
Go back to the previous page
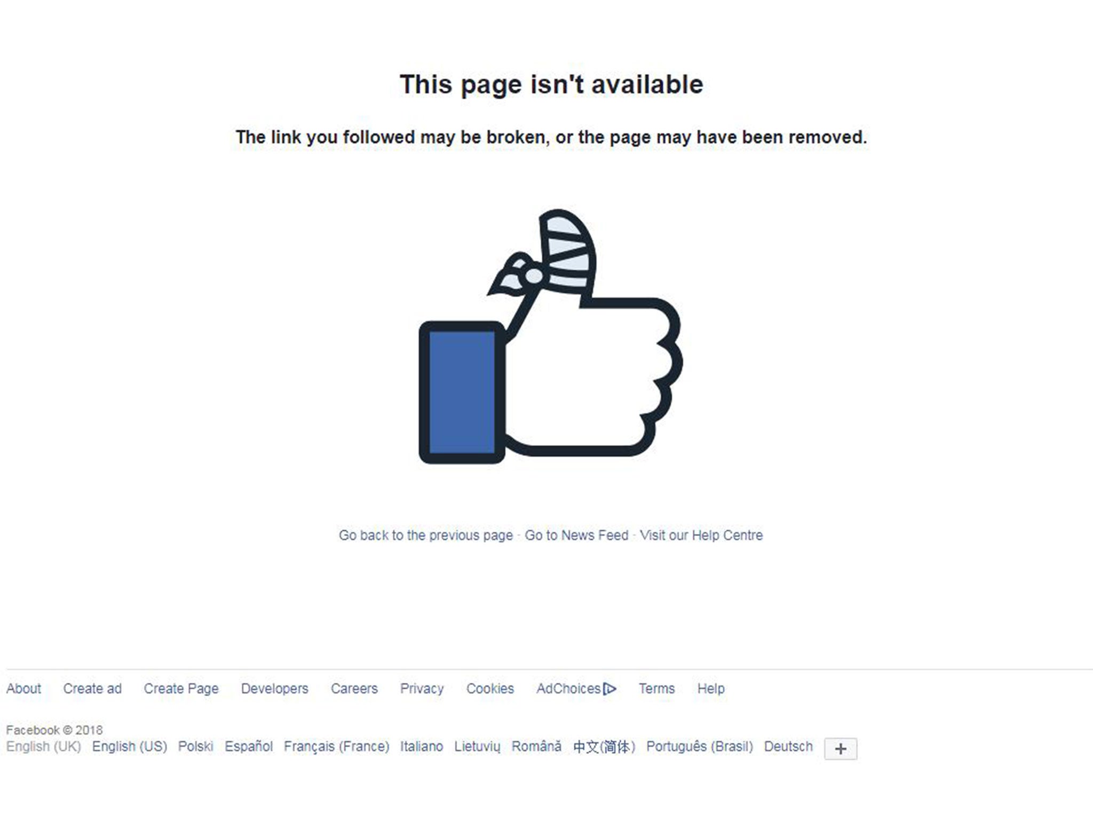click(x=425, y=535)
